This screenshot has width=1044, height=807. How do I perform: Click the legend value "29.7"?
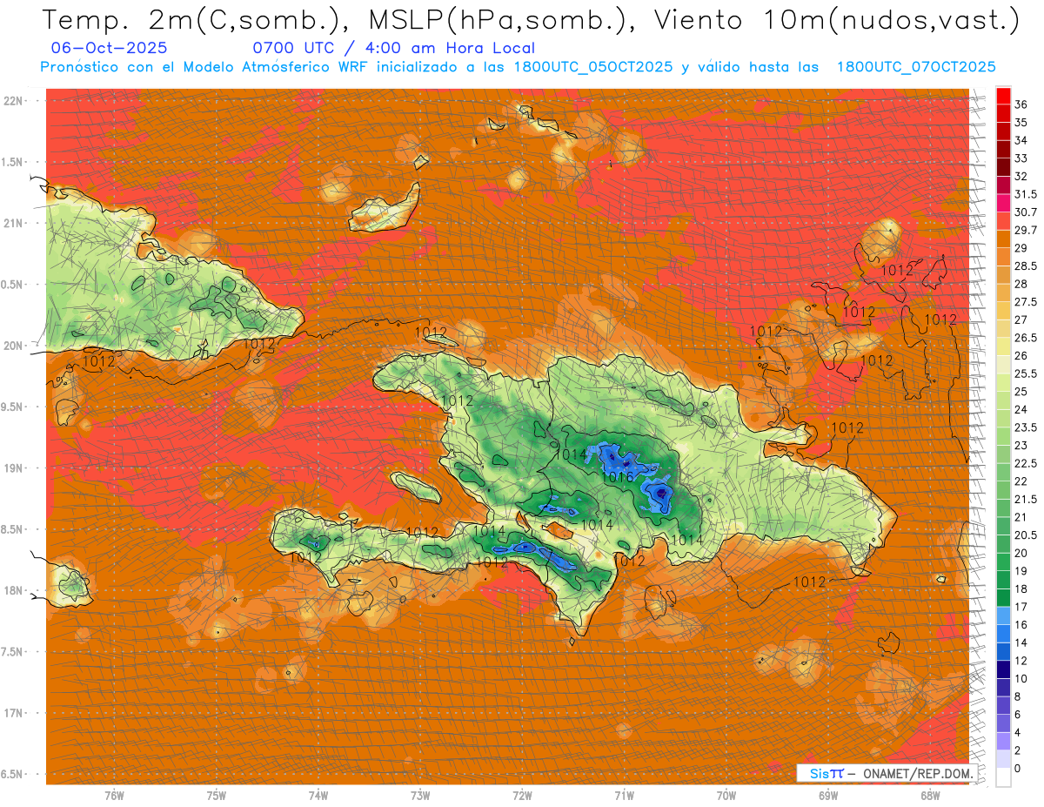[x=1027, y=230]
